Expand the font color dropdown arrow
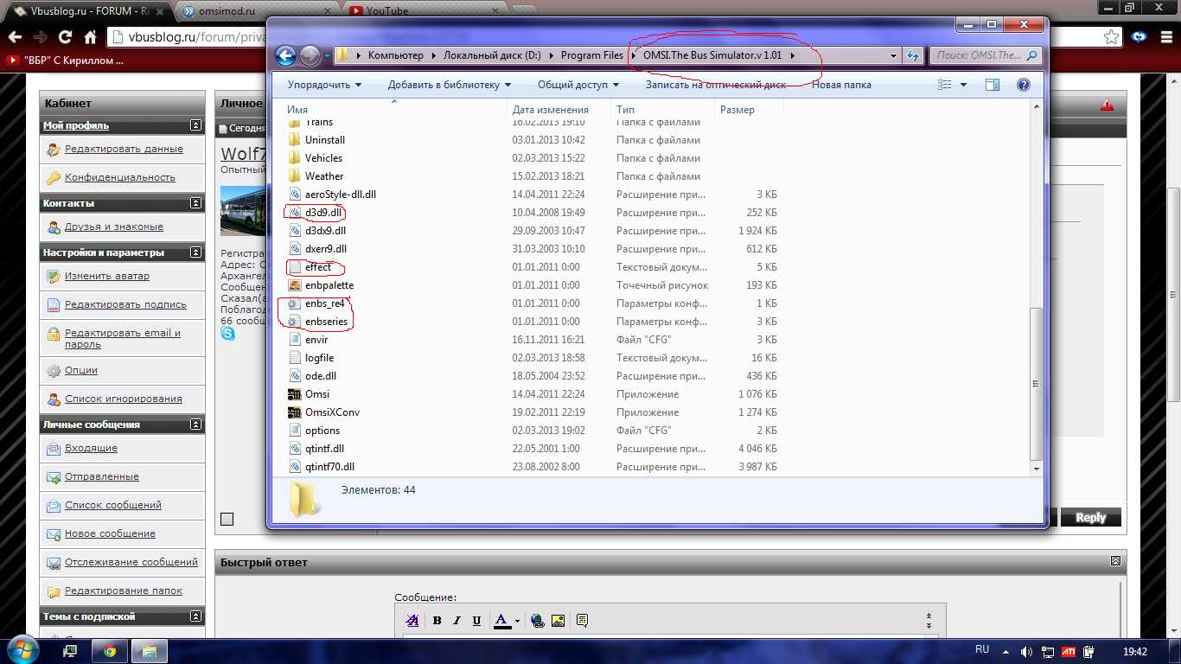This screenshot has width=1181, height=664. tap(517, 621)
